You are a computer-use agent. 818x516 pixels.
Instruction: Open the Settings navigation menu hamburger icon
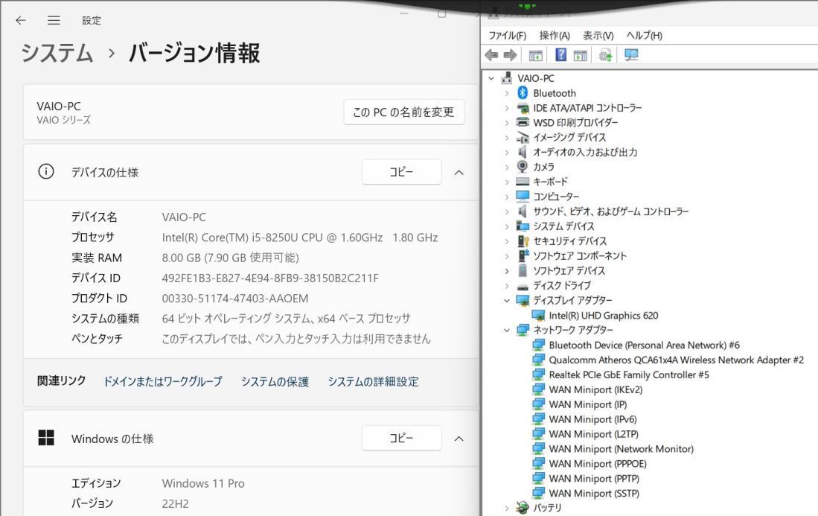(54, 20)
